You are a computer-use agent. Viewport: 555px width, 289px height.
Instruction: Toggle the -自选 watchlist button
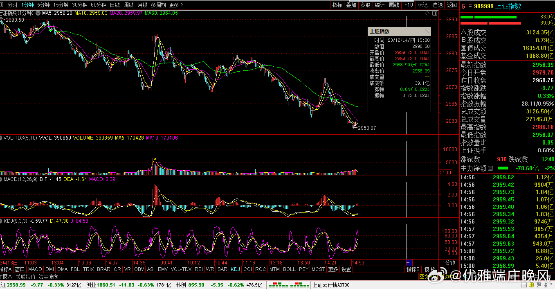click(437, 5)
